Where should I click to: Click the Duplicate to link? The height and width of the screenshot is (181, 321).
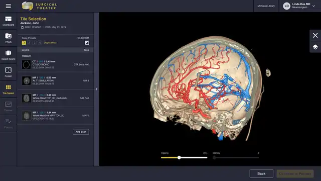click(x=50, y=43)
